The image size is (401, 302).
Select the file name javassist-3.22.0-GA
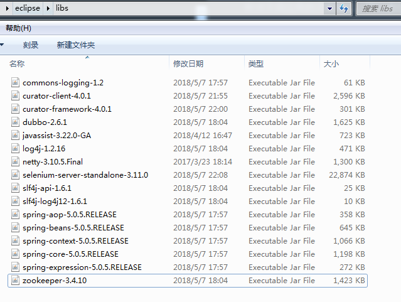point(56,136)
